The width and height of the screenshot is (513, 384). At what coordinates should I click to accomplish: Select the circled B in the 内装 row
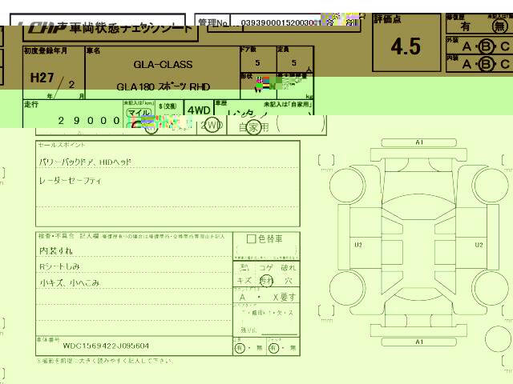coord(486,64)
